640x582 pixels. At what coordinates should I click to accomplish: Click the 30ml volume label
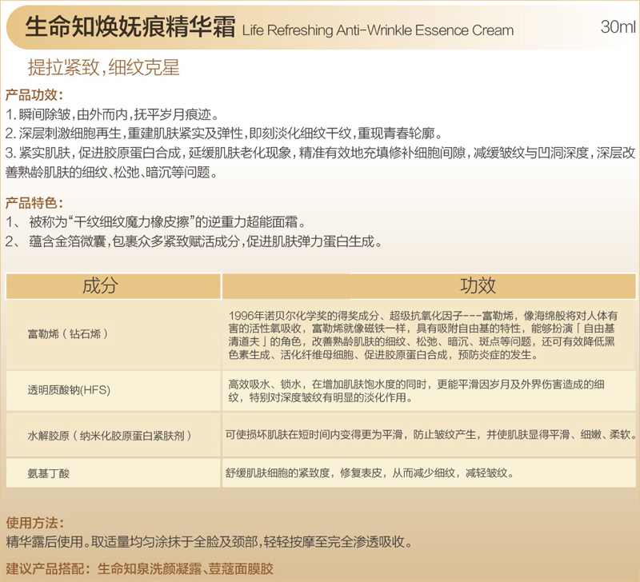coord(617,27)
